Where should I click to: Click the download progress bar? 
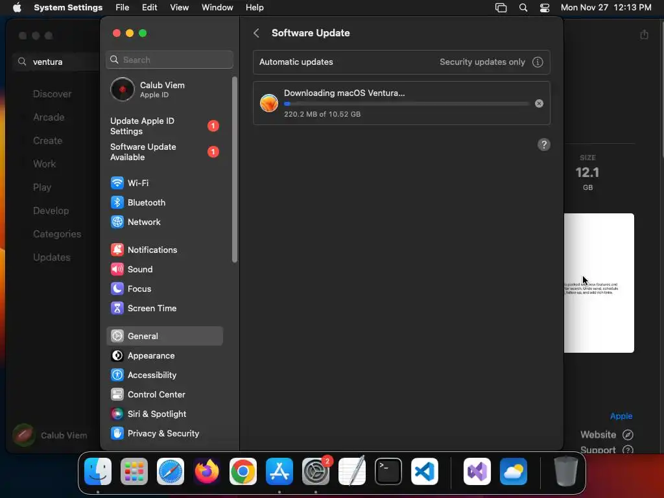407,103
